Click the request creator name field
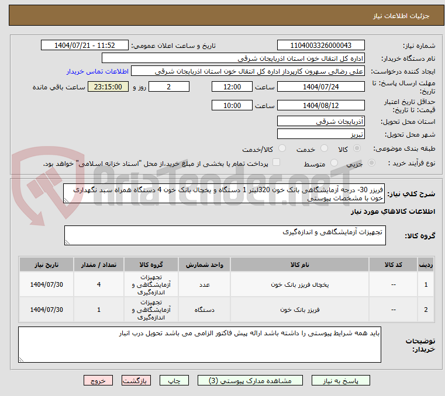445x396 pixels. click(248, 71)
